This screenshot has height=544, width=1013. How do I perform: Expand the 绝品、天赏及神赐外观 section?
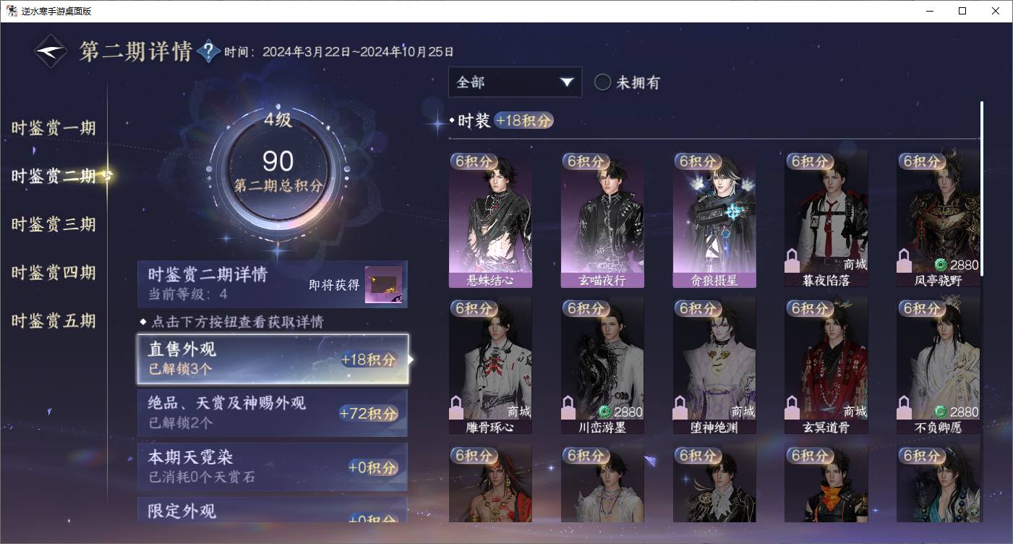(273, 412)
